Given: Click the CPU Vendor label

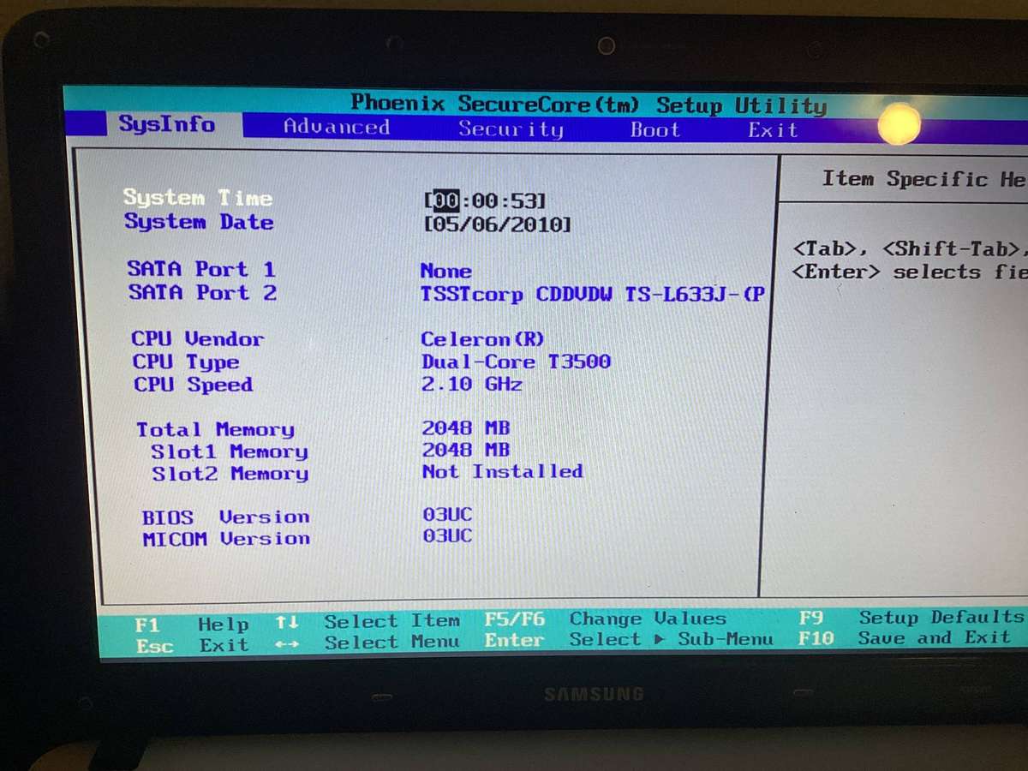Looking at the screenshot, I should tap(198, 339).
